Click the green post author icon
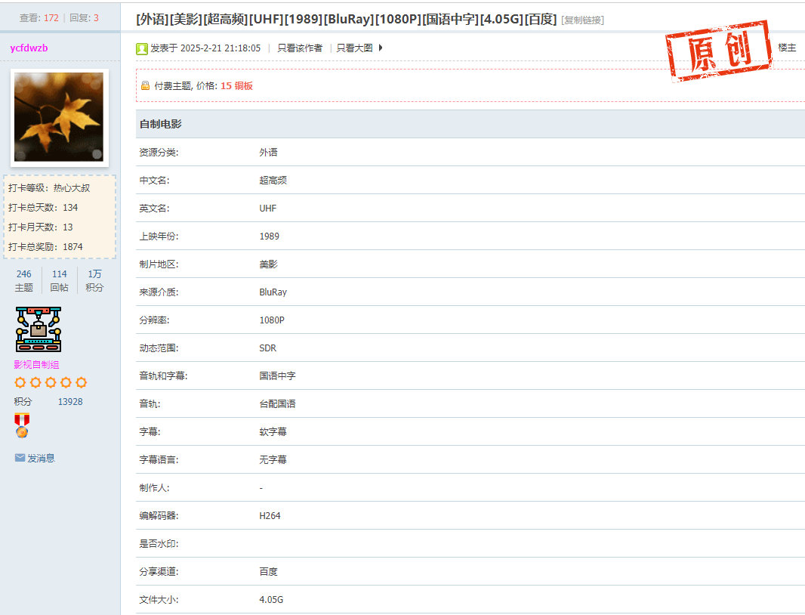Screen dimensions: 805x615 tap(142, 48)
